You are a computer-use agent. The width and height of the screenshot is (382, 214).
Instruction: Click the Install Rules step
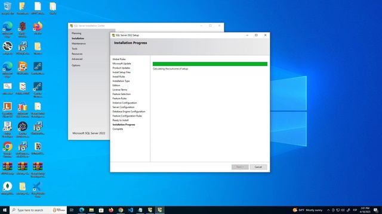119,77
